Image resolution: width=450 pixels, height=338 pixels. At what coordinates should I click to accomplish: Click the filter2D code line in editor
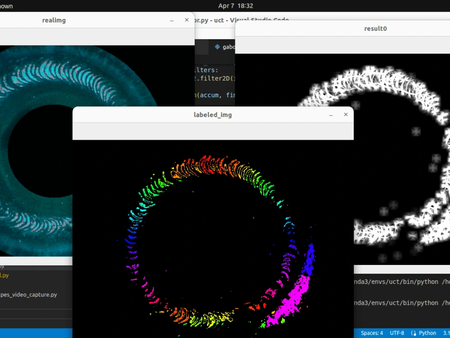coord(215,78)
